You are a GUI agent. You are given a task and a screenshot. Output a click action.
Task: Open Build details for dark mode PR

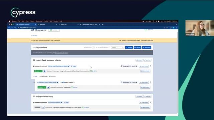pos(145,87)
